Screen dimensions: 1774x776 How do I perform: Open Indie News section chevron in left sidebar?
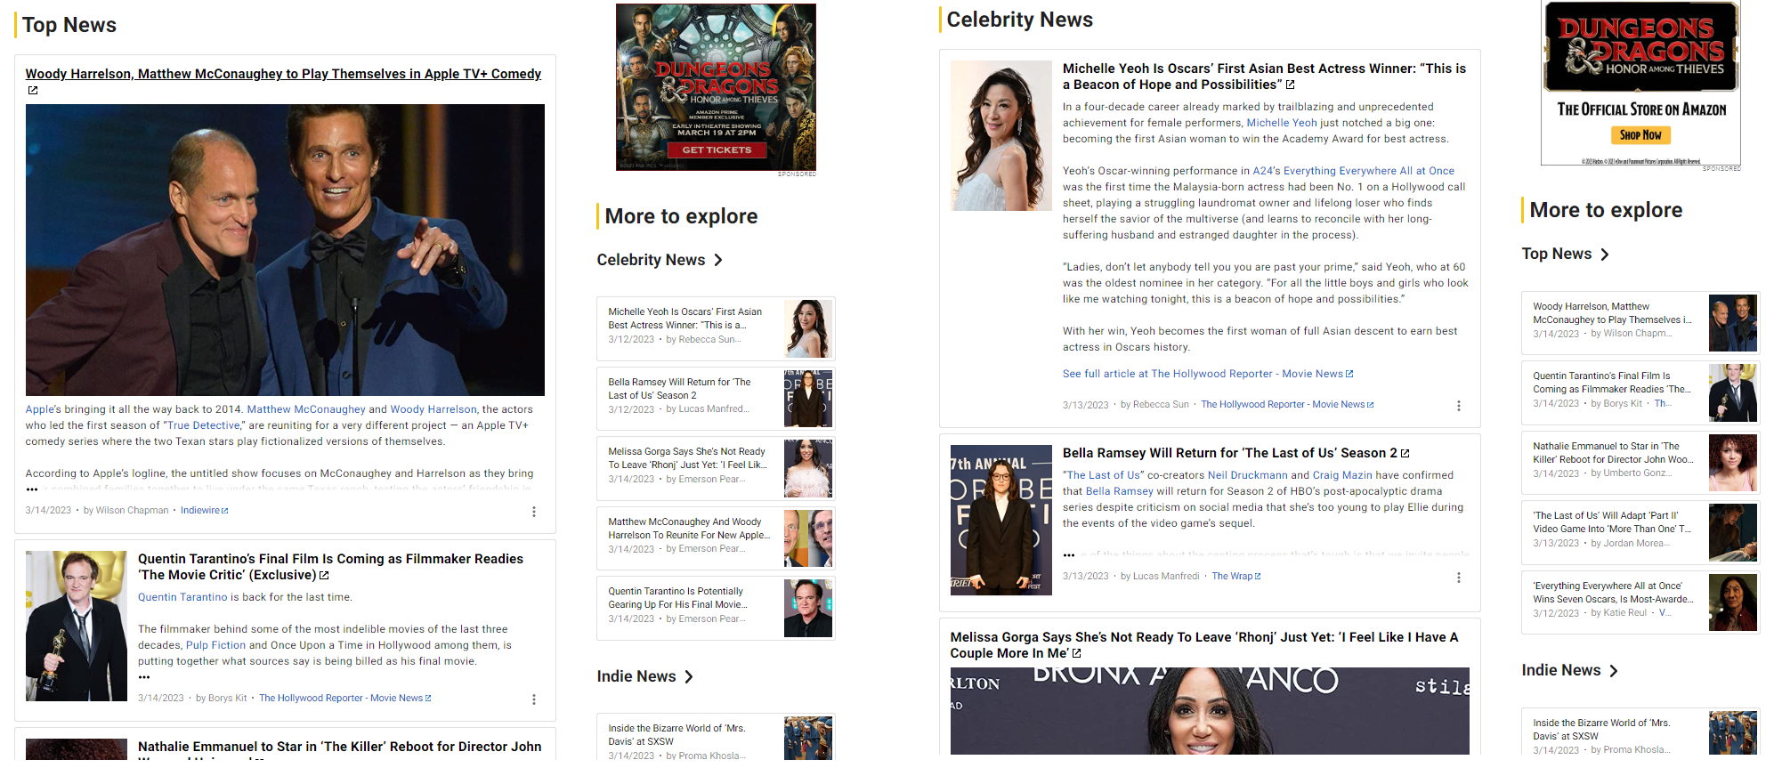coord(689,676)
